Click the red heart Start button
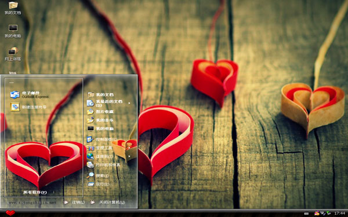 click(x=10, y=213)
